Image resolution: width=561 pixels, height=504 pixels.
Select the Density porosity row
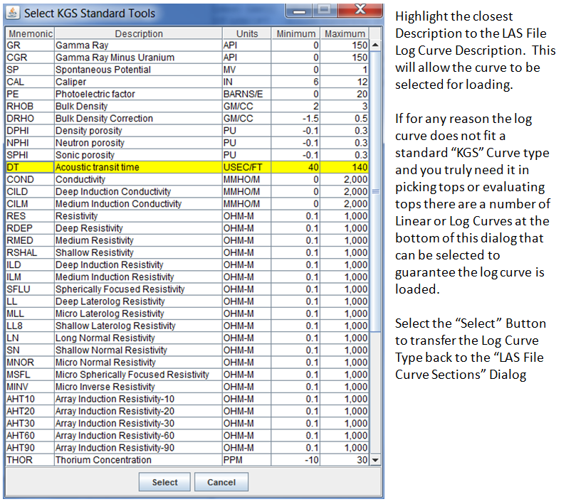pyautogui.click(x=187, y=130)
